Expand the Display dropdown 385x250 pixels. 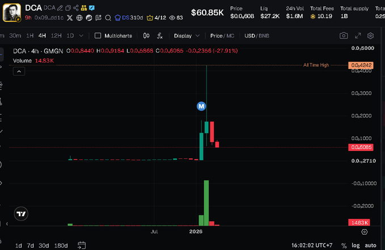(187, 36)
